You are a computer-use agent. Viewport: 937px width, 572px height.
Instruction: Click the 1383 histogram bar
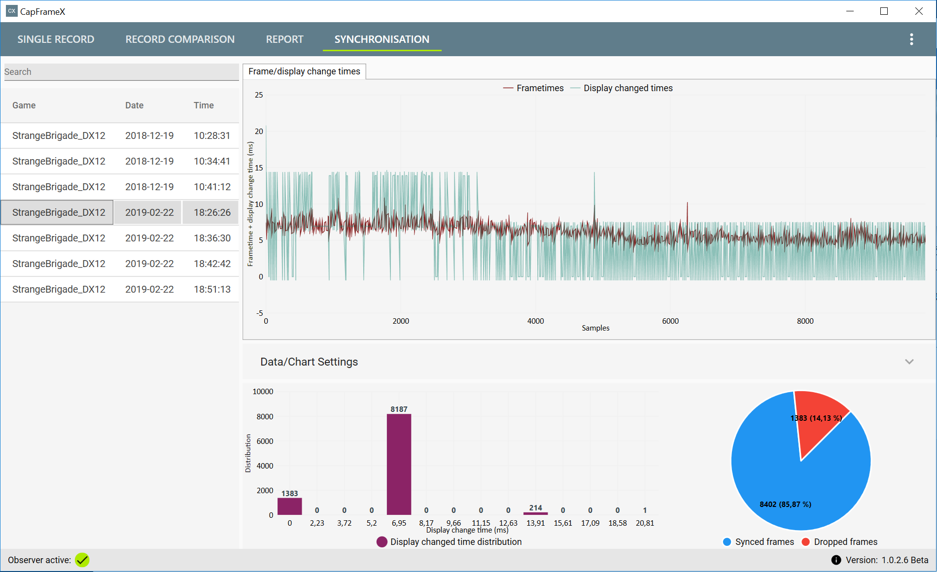pos(290,506)
